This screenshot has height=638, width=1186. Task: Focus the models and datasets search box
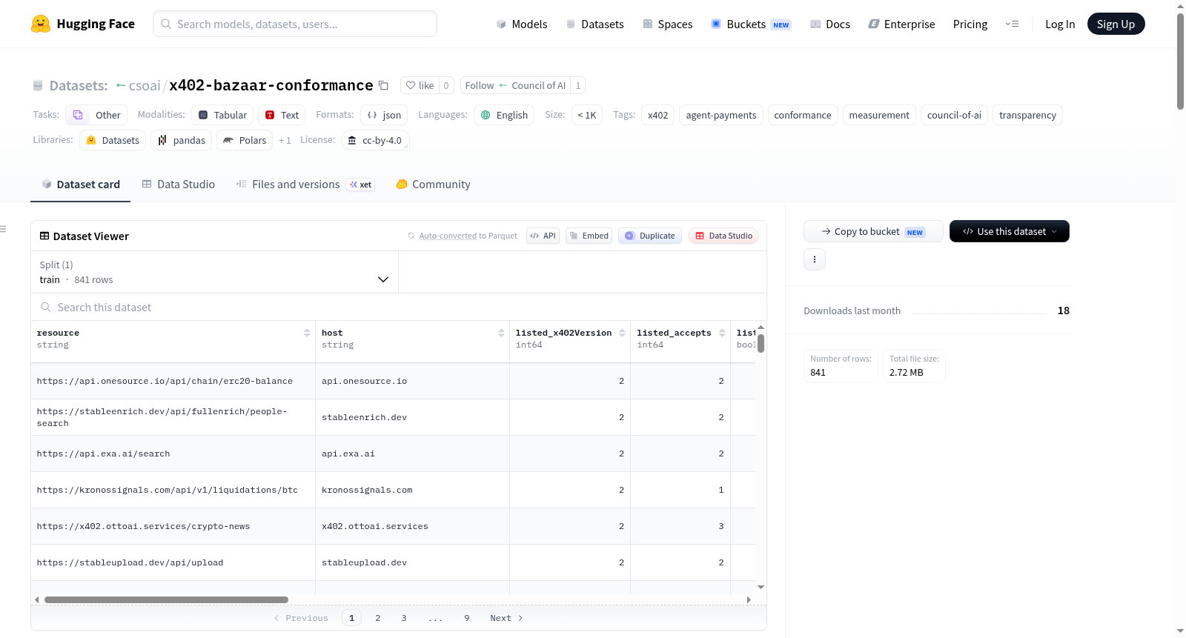point(295,24)
